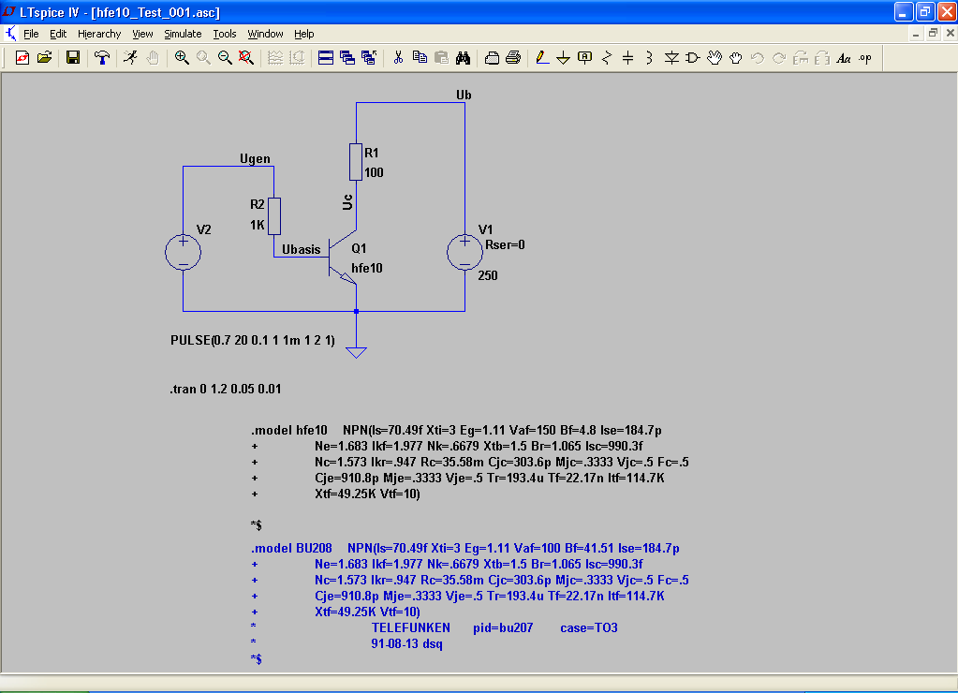Select the Cut scissors tool
Image resolution: width=958 pixels, height=693 pixels.
[x=398, y=58]
